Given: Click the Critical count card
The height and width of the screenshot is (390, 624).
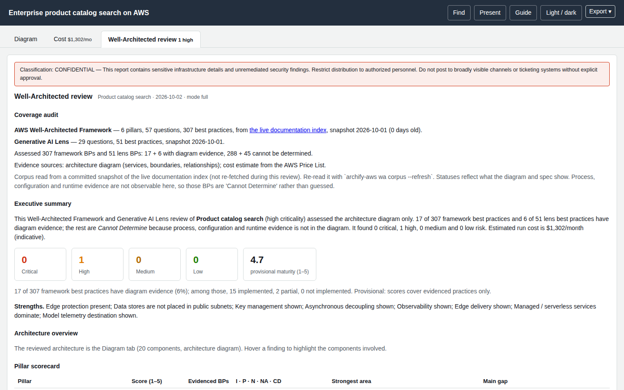Looking at the screenshot, I should (40, 264).
